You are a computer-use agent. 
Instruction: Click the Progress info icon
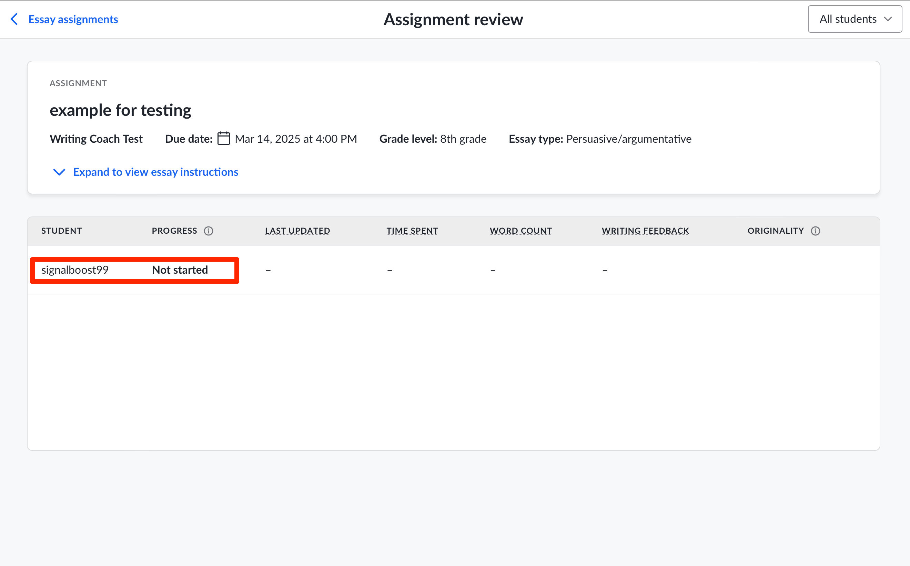pyautogui.click(x=209, y=231)
